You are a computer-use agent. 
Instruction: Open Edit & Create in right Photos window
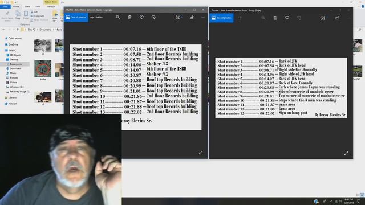click(x=323, y=18)
